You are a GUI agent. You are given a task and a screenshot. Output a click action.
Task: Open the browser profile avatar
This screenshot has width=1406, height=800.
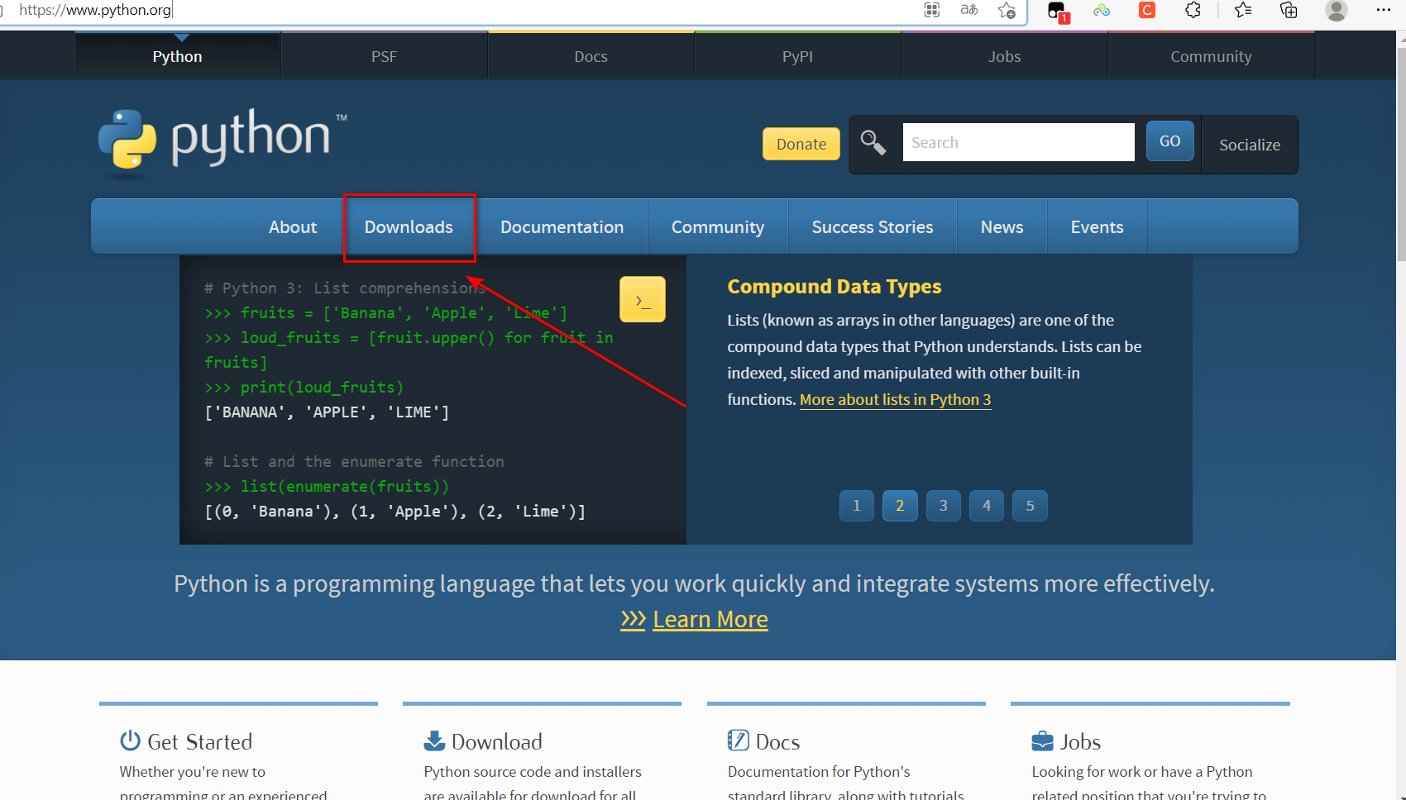coord(1337,10)
